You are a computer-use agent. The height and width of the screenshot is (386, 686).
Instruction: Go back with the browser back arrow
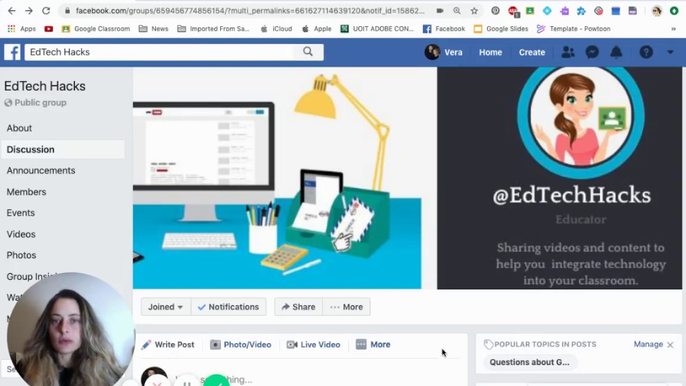click(12, 11)
